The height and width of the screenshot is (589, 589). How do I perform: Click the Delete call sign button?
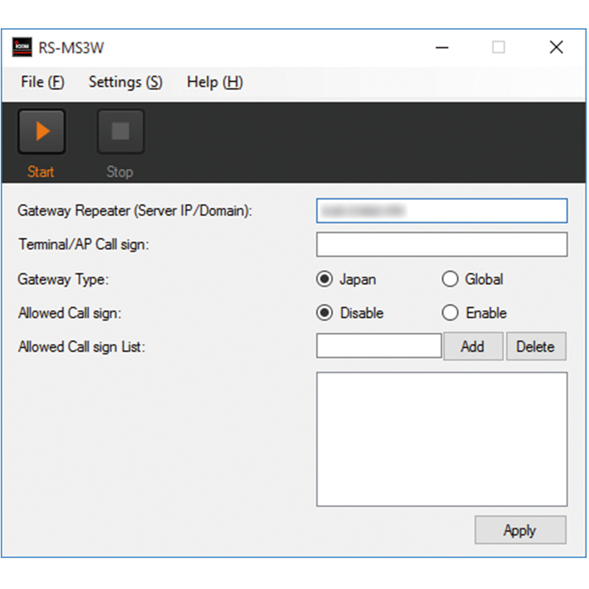click(x=536, y=346)
